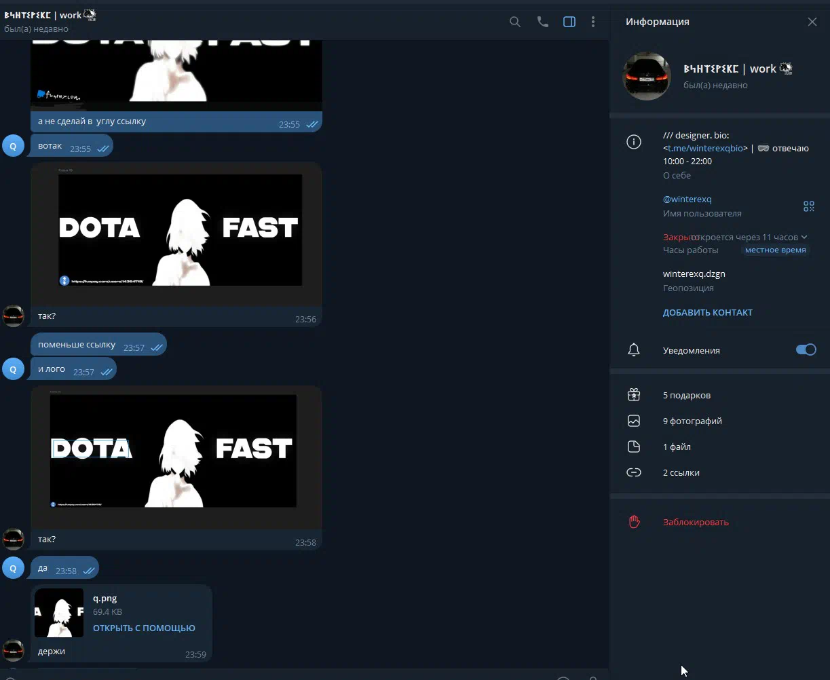
Task: Click ДОБАВИТЬ КОНТАКТ
Action: [708, 312]
